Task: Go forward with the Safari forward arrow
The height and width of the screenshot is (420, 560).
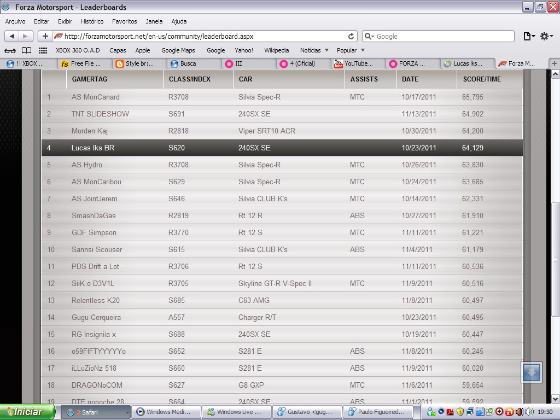Action: point(25,36)
